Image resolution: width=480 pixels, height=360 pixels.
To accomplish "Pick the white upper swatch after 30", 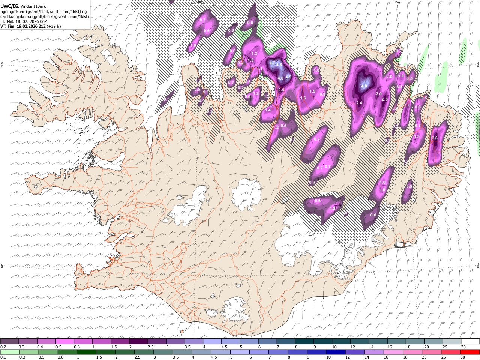I will [471, 341].
